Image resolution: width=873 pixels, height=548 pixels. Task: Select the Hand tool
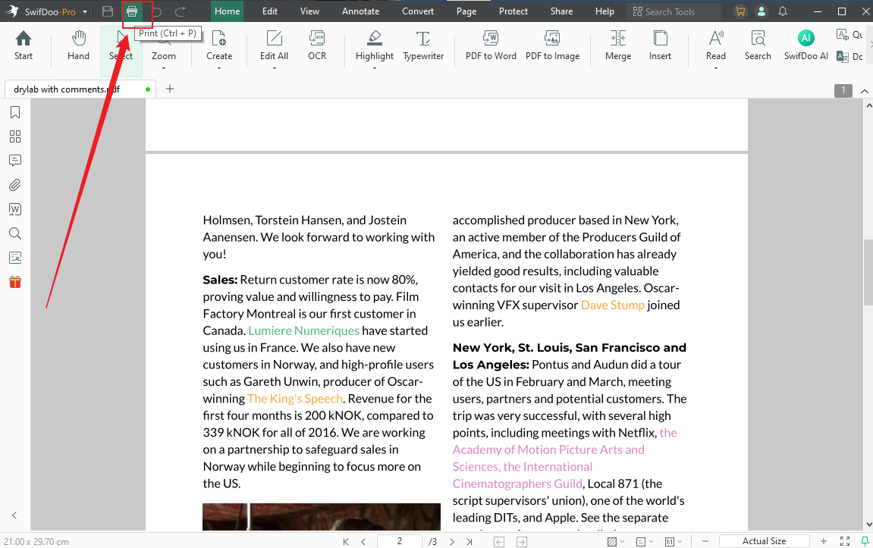(x=77, y=45)
